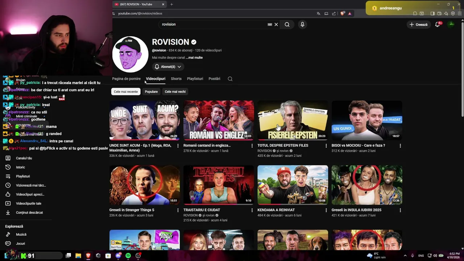Image resolution: width=464 pixels, height=261 pixels.
Task: Click the Creează button
Action: click(x=419, y=24)
